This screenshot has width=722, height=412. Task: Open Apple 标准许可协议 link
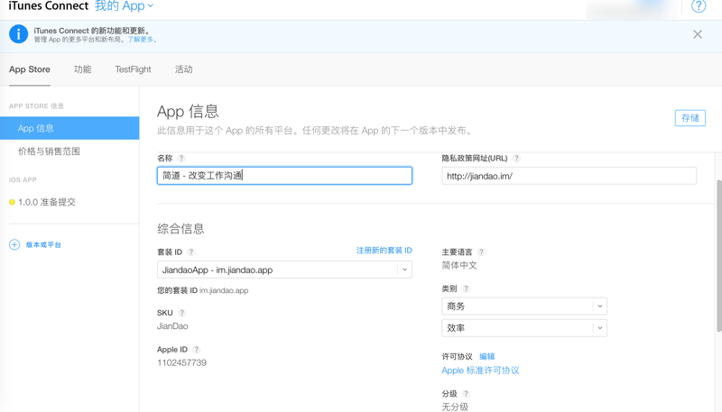[x=480, y=371]
